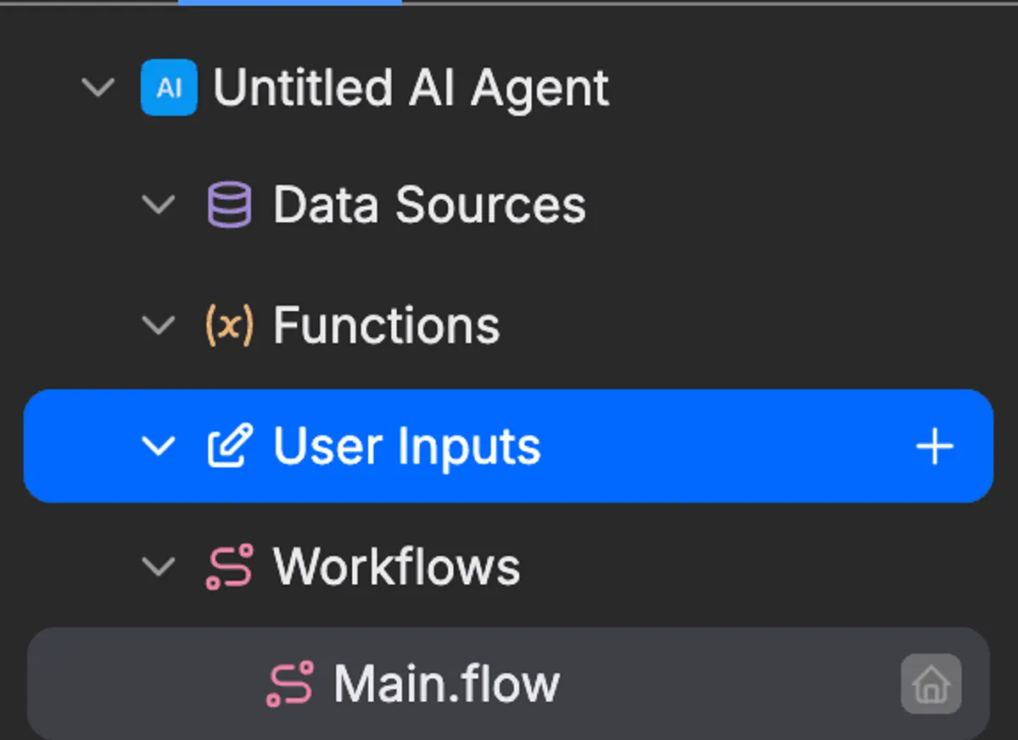Viewport: 1018px width, 740px height.
Task: Select the Data Sources label
Action: pyautogui.click(x=429, y=205)
